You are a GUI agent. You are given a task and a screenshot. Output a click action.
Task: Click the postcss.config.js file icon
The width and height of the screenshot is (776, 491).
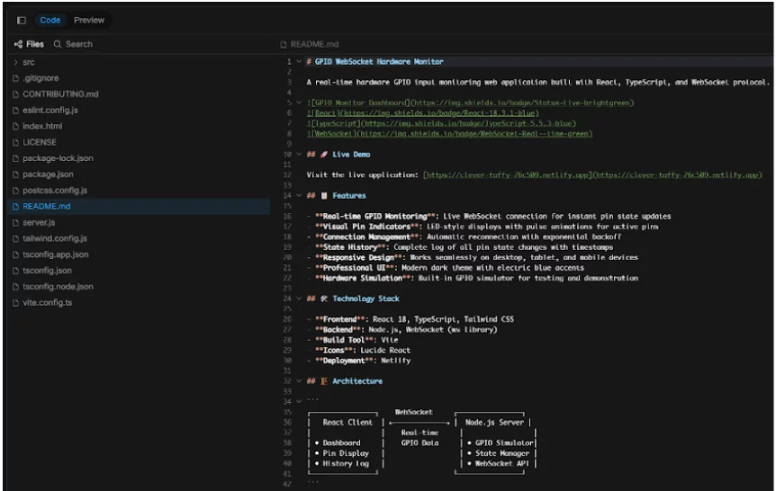pyautogui.click(x=15, y=191)
